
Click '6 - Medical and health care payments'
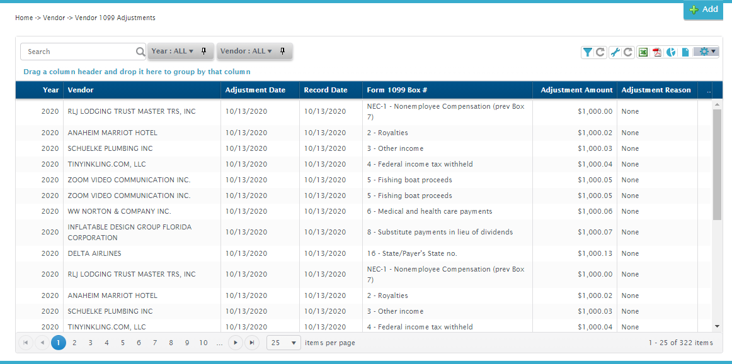(430, 211)
